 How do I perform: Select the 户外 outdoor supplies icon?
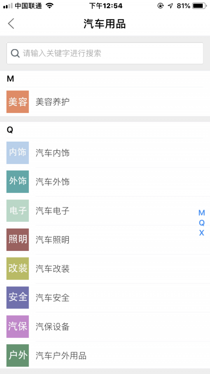pos(17,356)
